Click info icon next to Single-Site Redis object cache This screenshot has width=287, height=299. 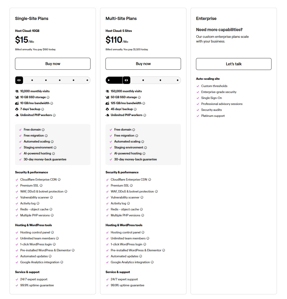click(x=51, y=209)
